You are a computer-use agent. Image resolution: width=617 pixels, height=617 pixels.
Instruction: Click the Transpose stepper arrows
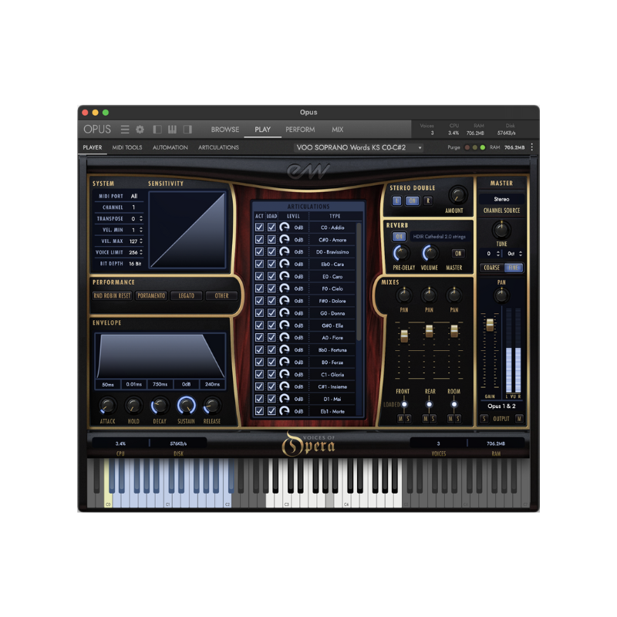click(x=141, y=218)
